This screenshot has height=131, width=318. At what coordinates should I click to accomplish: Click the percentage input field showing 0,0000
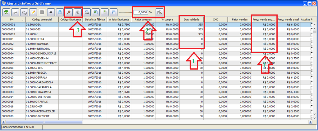click(140, 13)
